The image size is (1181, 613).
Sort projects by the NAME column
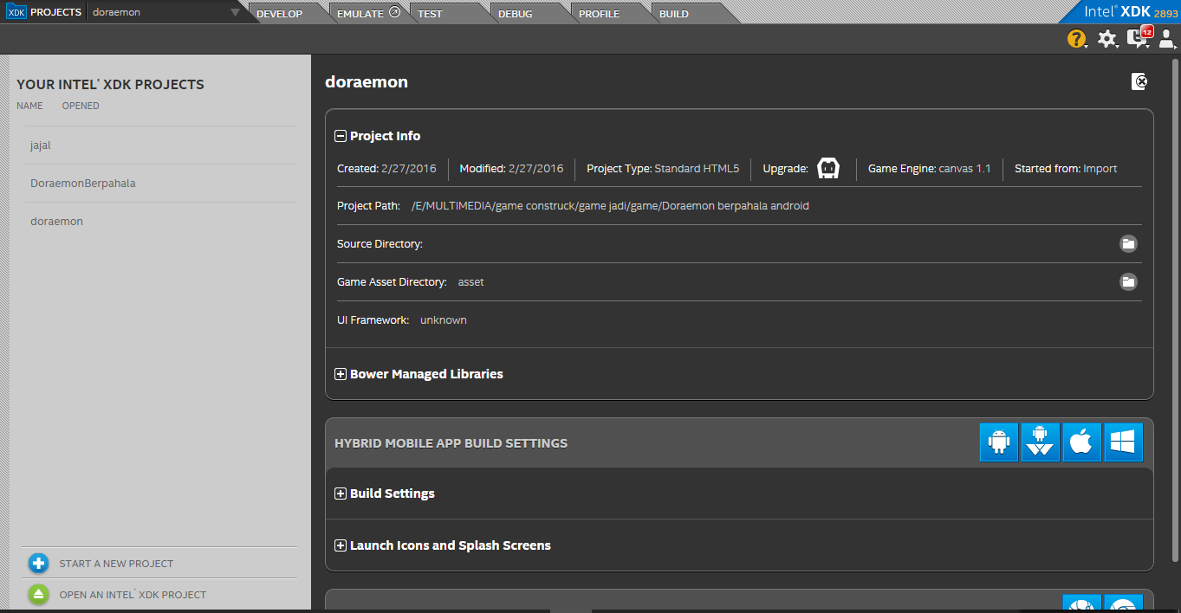tap(29, 106)
